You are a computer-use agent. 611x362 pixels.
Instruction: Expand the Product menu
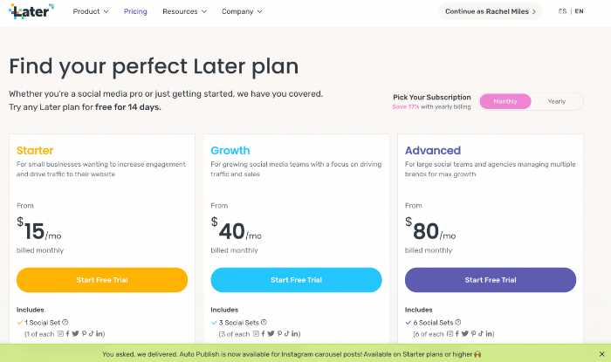tap(91, 11)
